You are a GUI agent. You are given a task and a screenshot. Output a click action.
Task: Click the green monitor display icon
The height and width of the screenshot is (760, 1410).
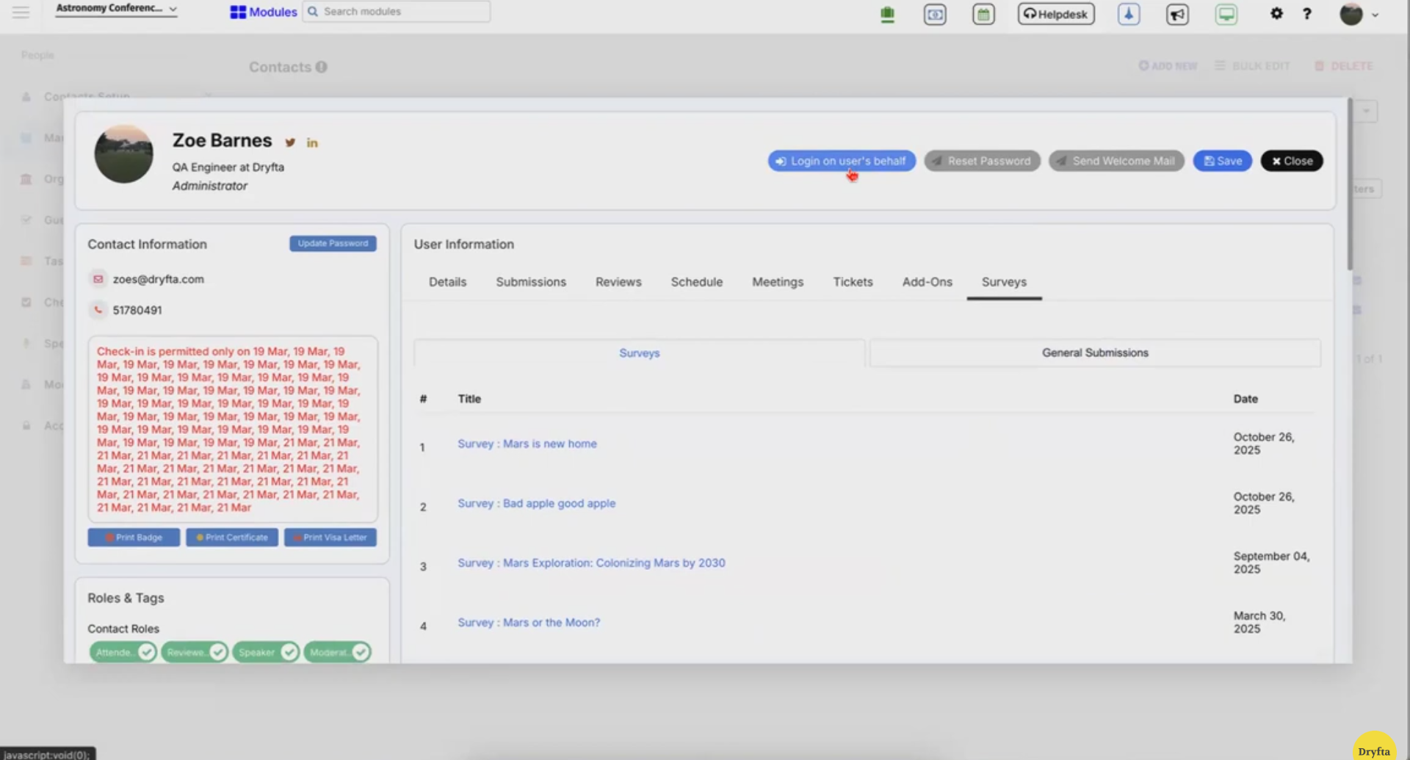1226,14
